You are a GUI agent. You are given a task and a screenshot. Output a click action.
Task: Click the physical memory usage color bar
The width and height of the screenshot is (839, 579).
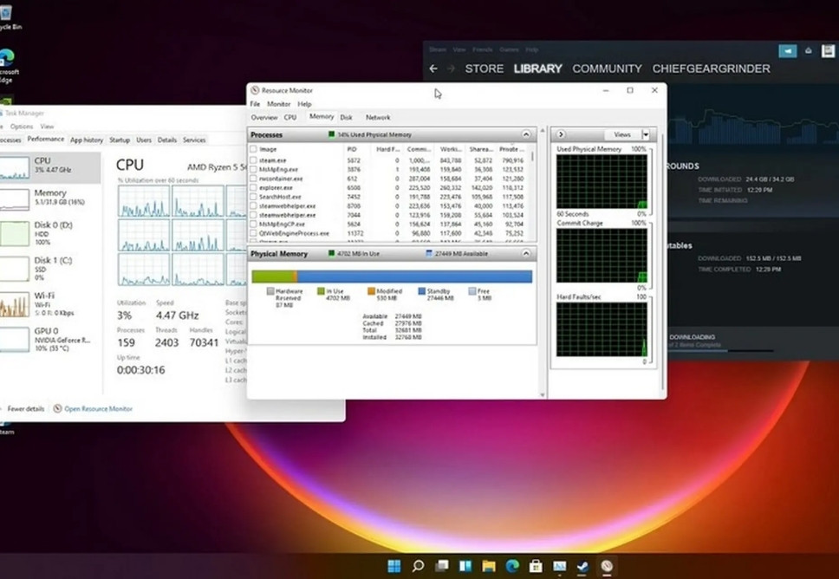tap(392, 276)
